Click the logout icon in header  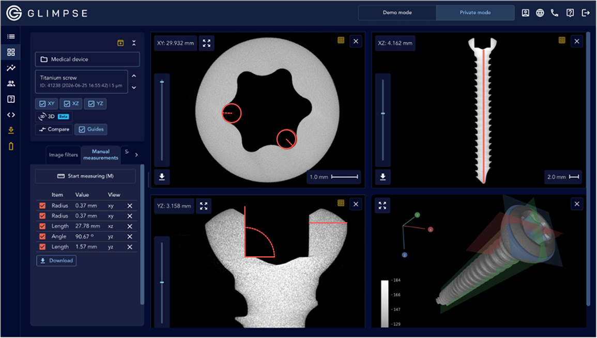tap(586, 13)
